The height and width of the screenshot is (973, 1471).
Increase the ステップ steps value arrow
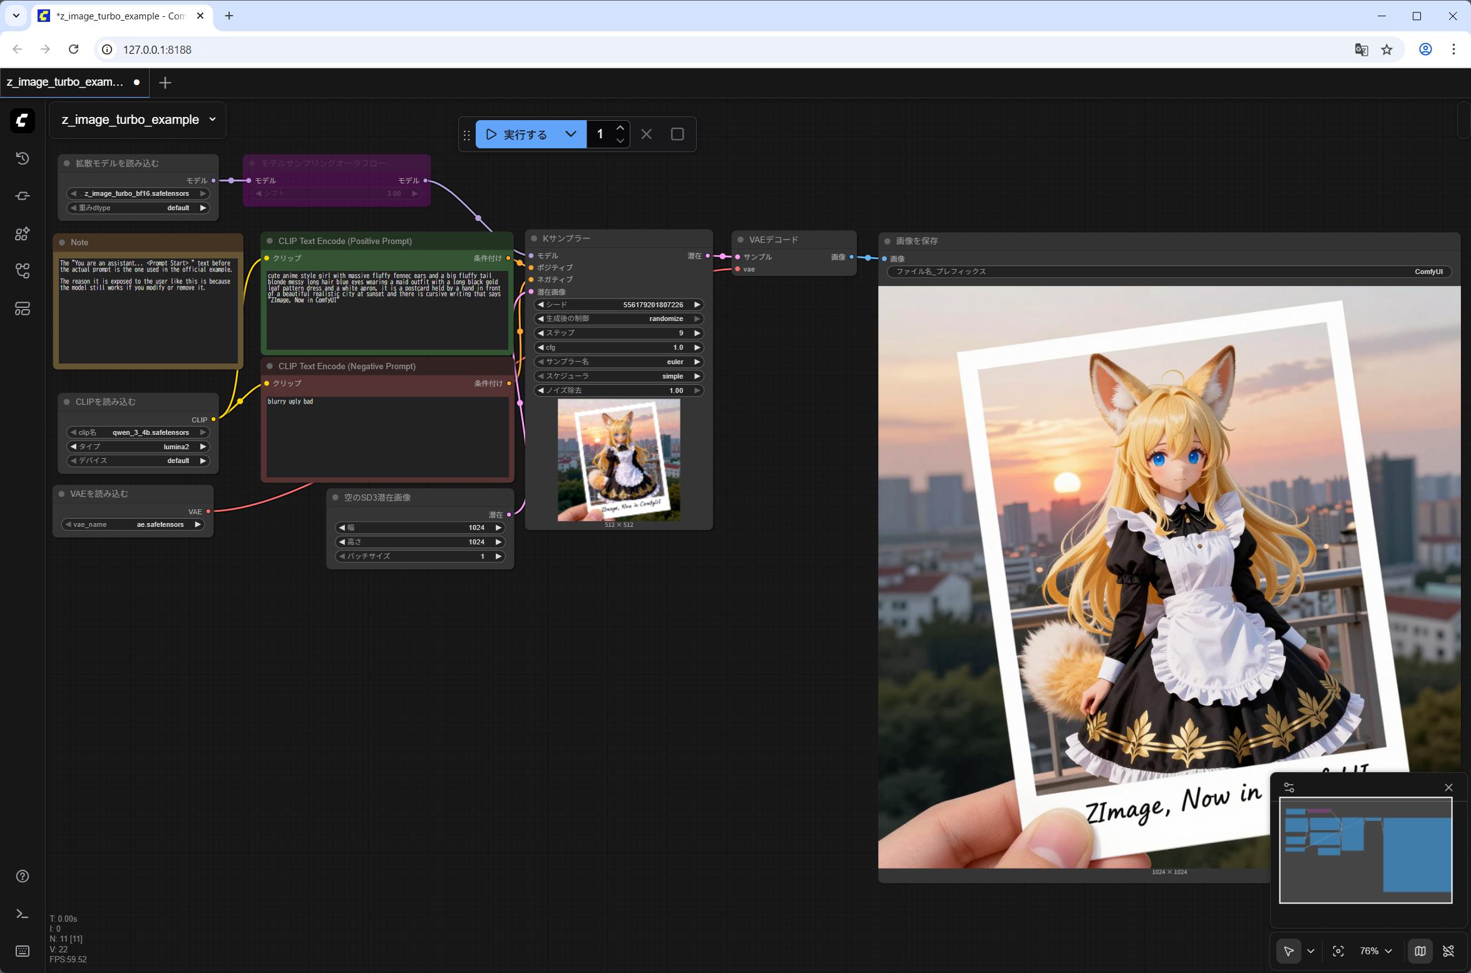(697, 333)
